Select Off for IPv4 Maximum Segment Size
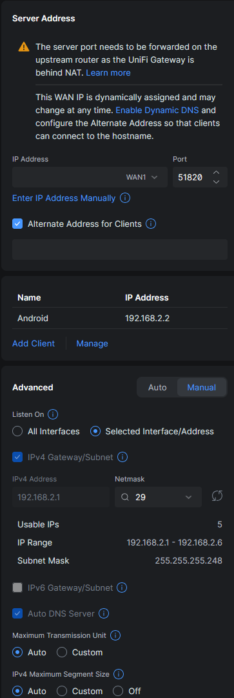Screen dimensions: 234x698 point(118,691)
